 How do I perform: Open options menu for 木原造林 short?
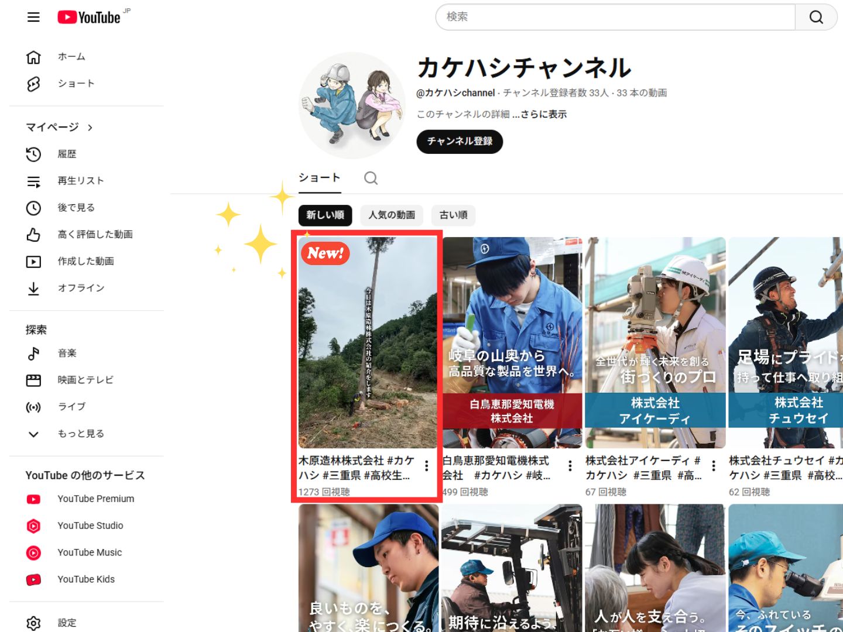point(427,466)
